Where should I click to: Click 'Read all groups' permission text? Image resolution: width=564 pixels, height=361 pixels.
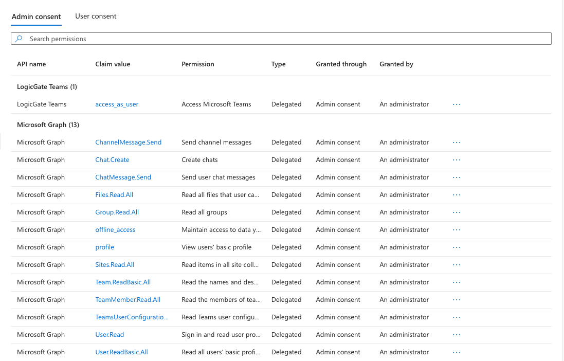(204, 212)
